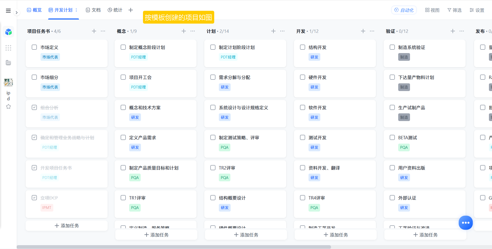This screenshot has height=249, width=492.
Task: Open the 概念和技术方案 task card
Action: pos(156,114)
